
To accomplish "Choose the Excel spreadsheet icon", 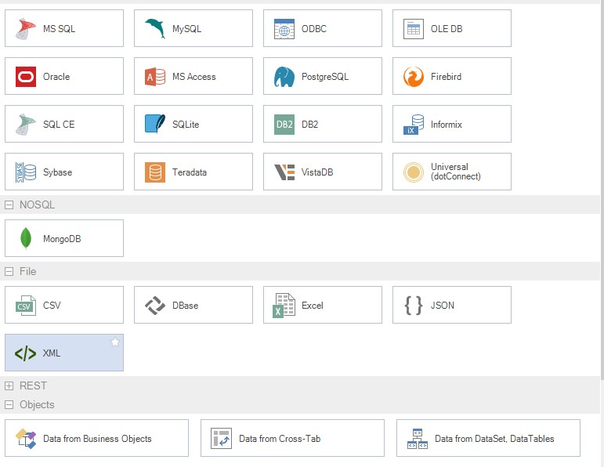I will click(x=284, y=306).
